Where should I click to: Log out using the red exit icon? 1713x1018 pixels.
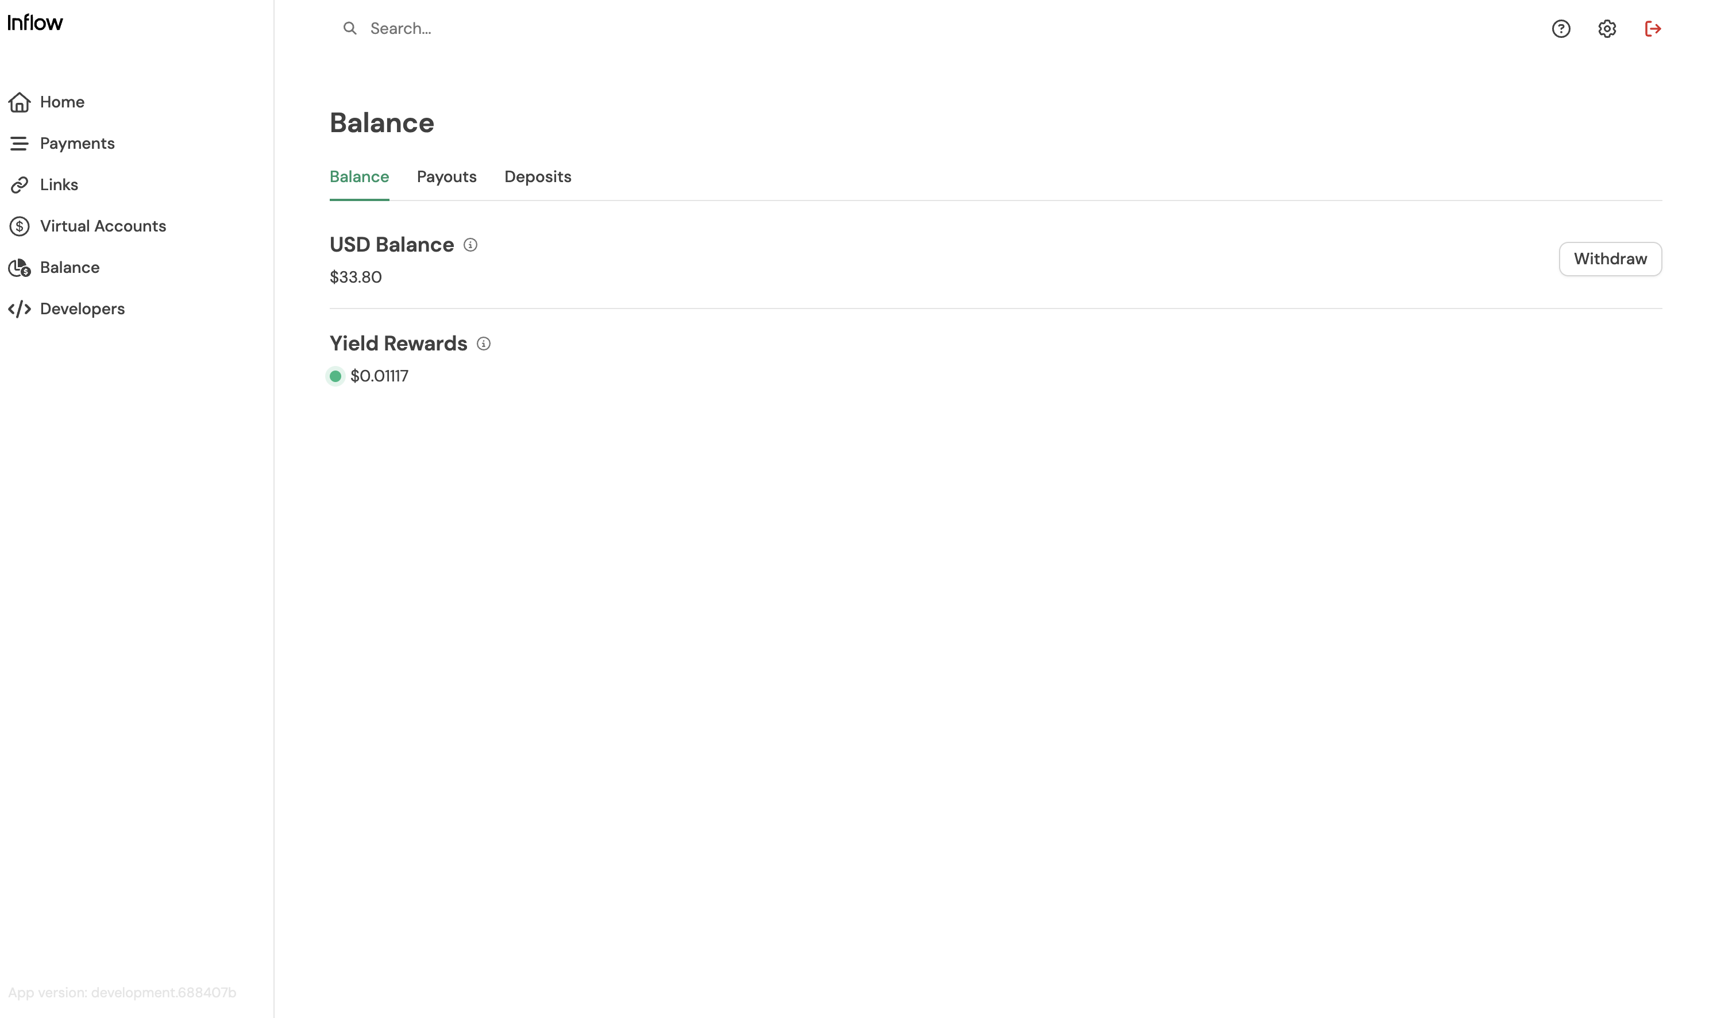click(x=1653, y=29)
